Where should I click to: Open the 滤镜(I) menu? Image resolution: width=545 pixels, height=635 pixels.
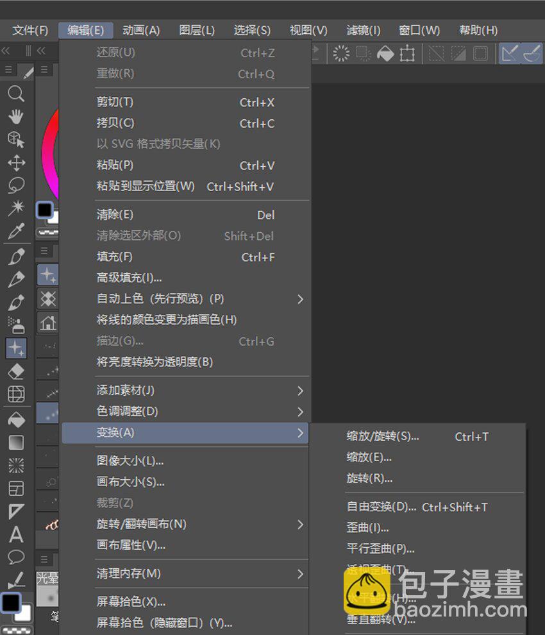[x=363, y=30]
